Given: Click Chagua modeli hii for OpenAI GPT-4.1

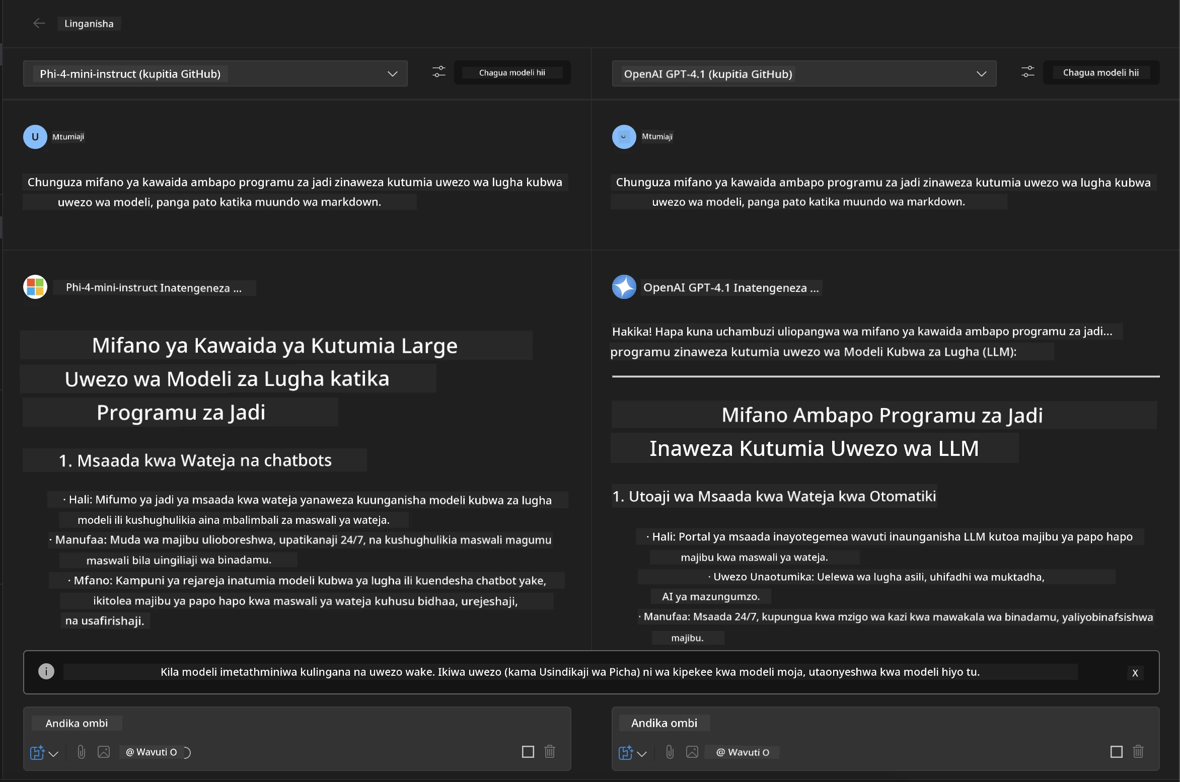Looking at the screenshot, I should [1101, 72].
